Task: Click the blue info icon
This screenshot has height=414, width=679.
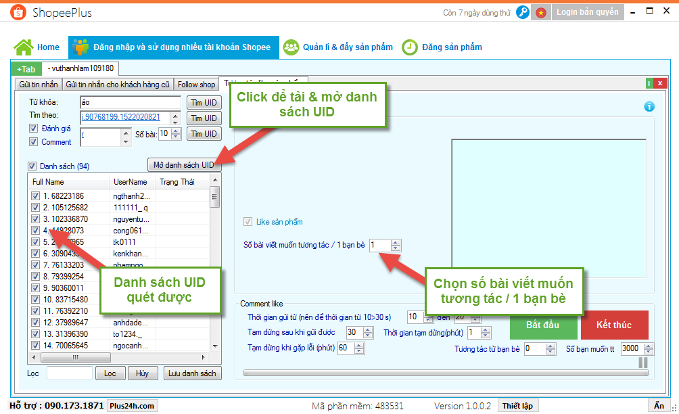Action: (x=649, y=106)
